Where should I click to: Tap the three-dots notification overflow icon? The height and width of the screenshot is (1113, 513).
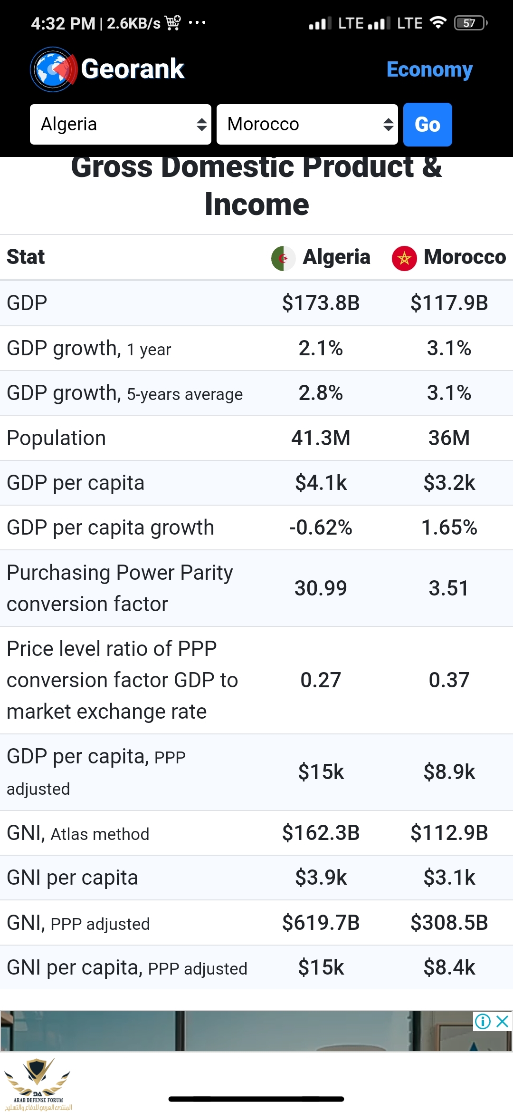[x=197, y=22]
